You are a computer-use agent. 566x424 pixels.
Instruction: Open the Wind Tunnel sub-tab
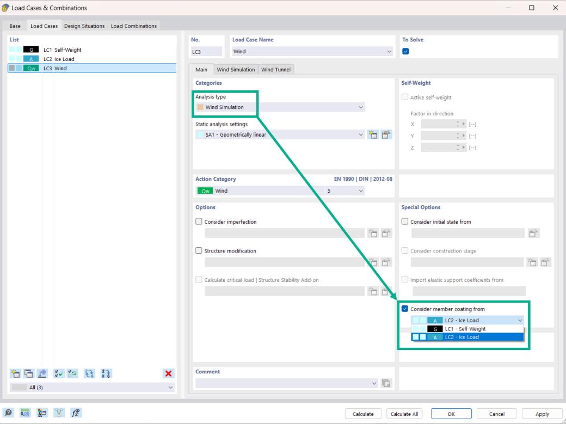coord(276,69)
